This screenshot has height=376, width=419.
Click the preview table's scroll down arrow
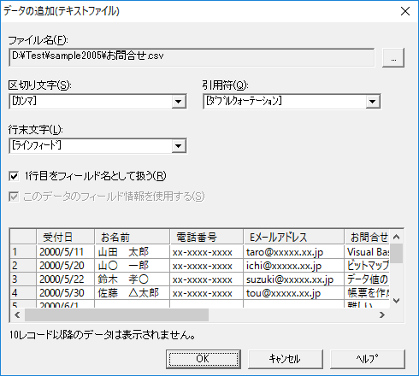(396, 301)
